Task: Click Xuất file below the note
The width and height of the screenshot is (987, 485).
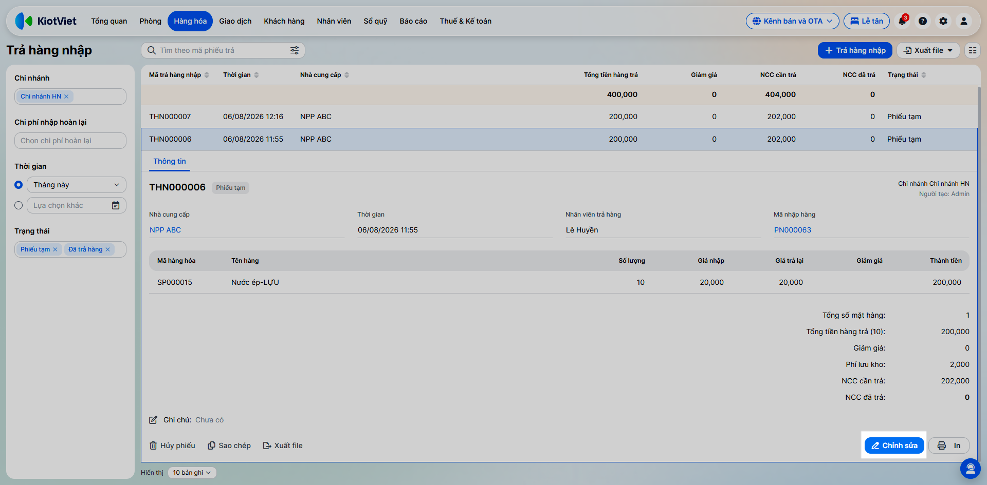Action: tap(283, 445)
